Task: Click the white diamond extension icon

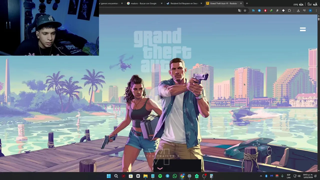Action: pos(283,10)
